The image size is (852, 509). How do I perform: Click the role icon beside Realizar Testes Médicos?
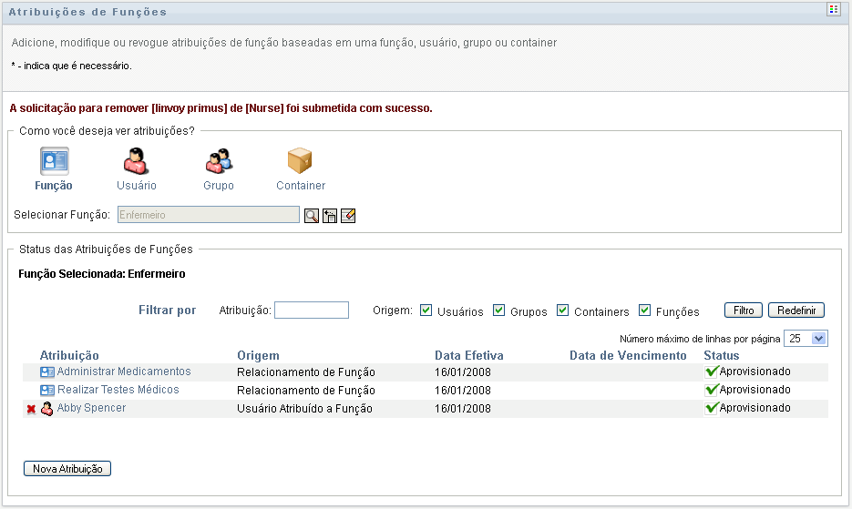coord(47,390)
